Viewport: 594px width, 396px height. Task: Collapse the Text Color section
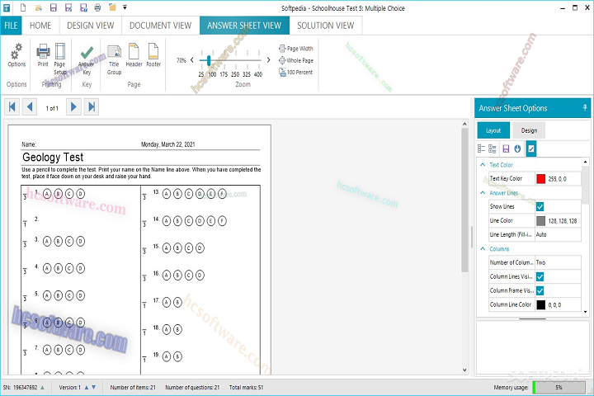[x=483, y=165]
